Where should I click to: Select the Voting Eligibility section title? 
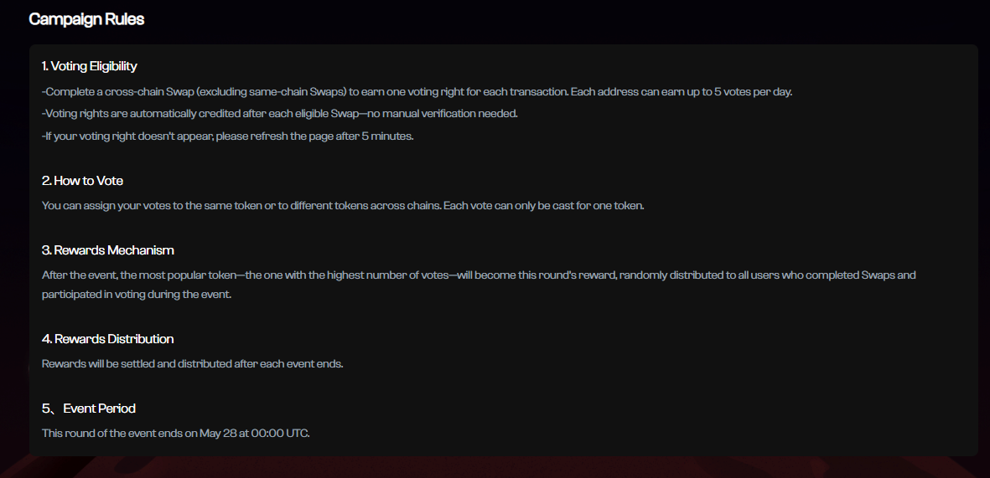[x=89, y=66]
